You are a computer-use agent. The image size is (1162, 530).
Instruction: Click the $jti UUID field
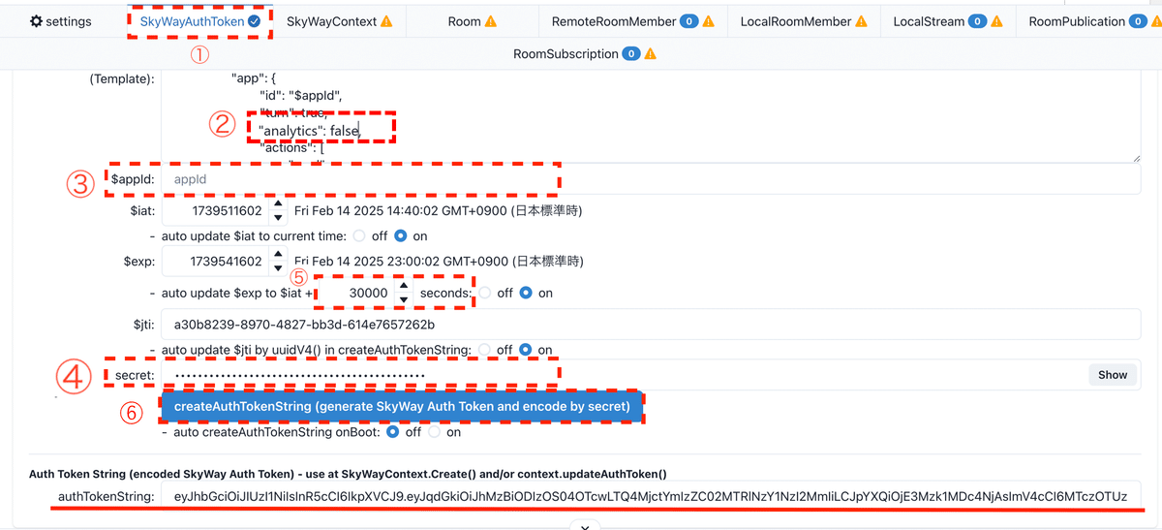tap(651, 324)
